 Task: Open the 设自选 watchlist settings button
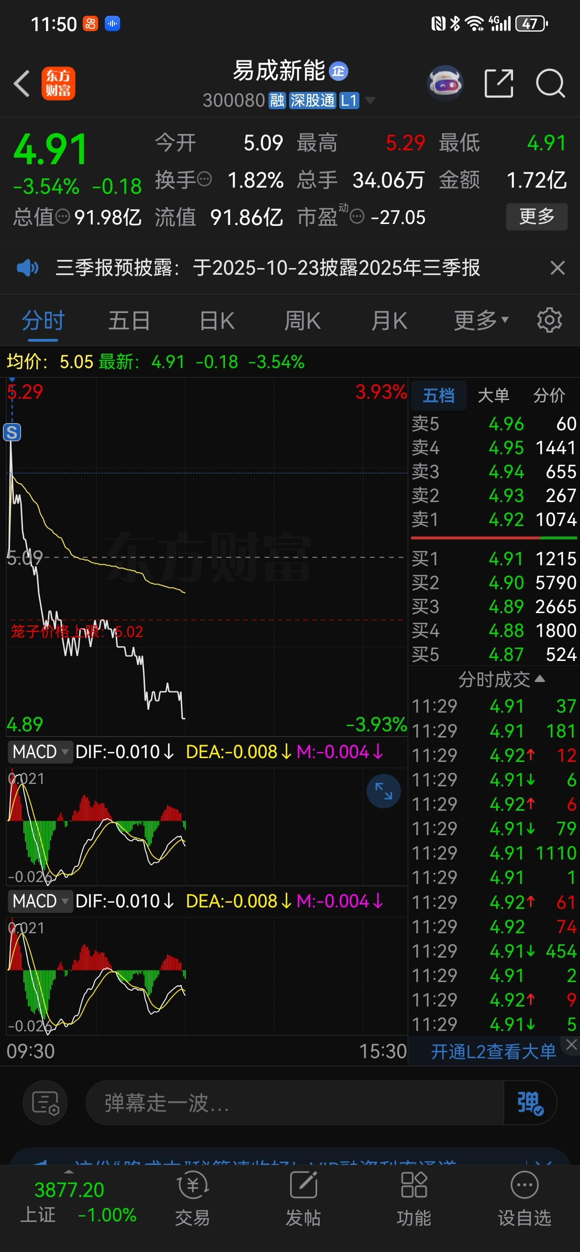524,1198
